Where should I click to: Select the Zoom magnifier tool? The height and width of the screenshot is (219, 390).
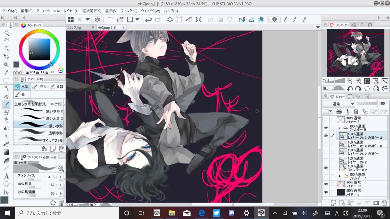tap(6, 33)
